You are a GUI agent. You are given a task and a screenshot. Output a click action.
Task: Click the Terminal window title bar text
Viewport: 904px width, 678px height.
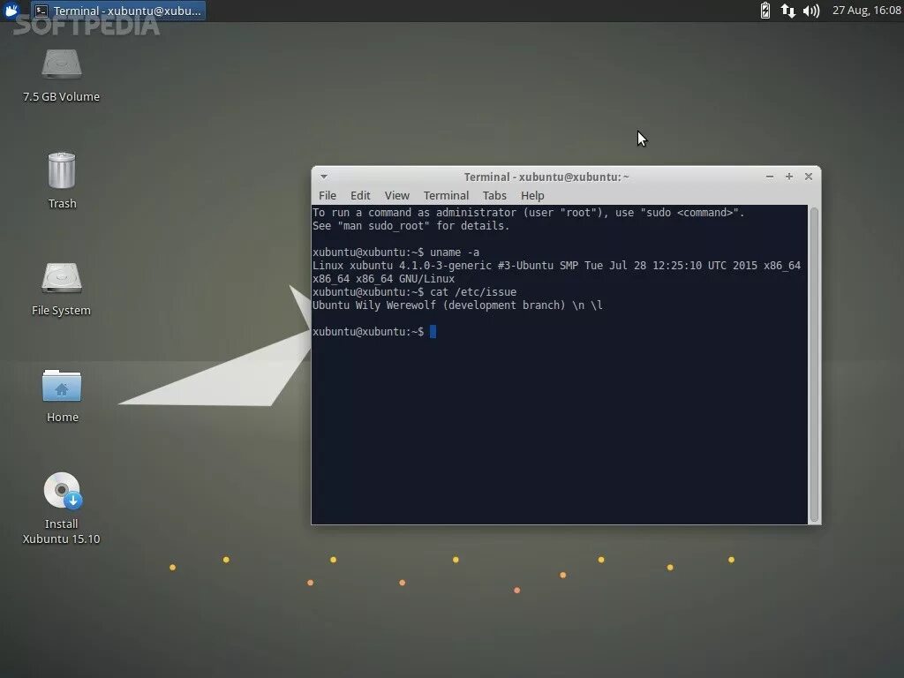point(546,177)
